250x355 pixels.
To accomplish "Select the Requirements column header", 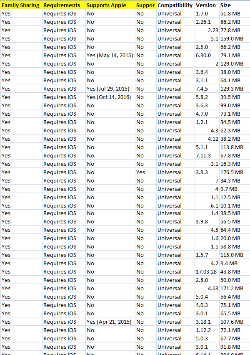I will click(64, 5).
